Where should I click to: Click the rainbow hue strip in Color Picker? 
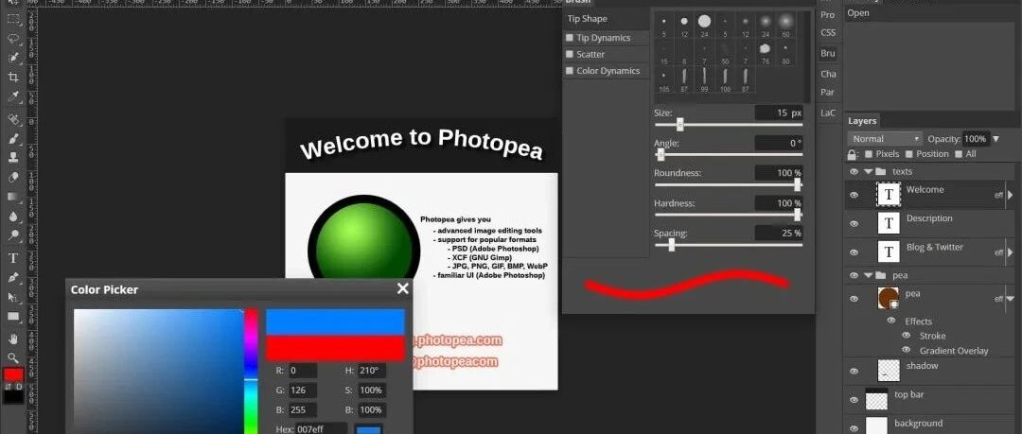[x=251, y=371]
